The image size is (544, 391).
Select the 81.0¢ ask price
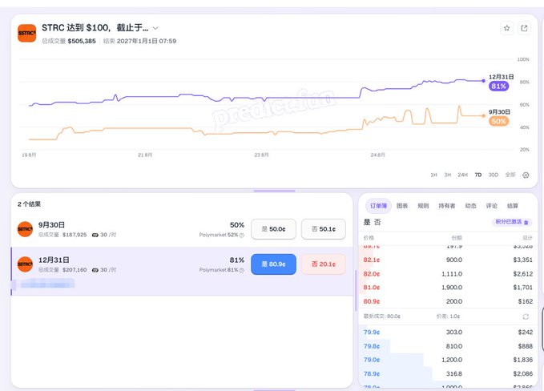[371, 288]
